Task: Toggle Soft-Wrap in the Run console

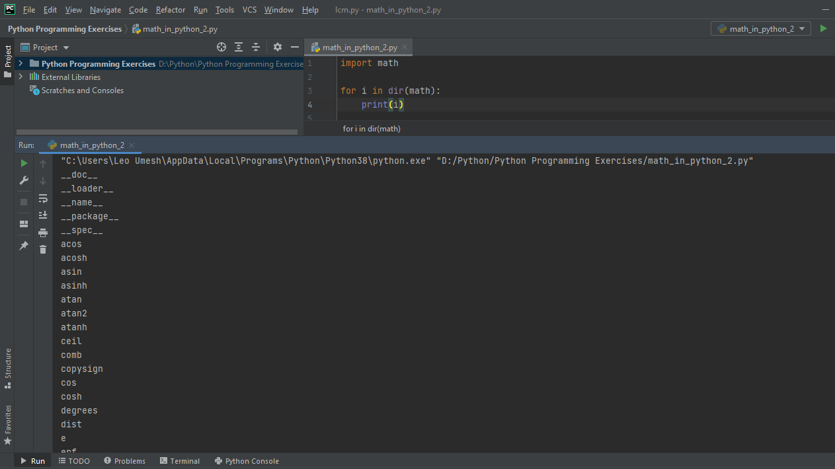Action: tap(43, 198)
